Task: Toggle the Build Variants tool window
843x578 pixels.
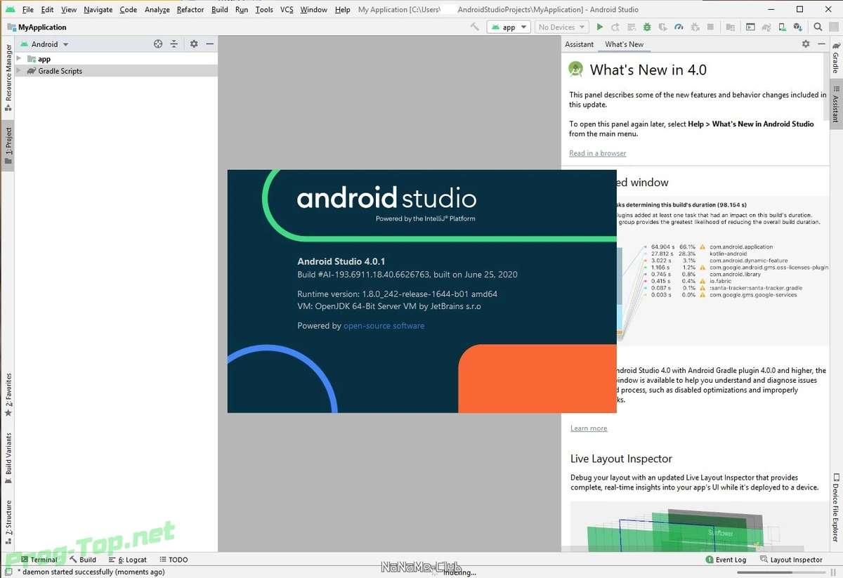Action: click(8, 459)
